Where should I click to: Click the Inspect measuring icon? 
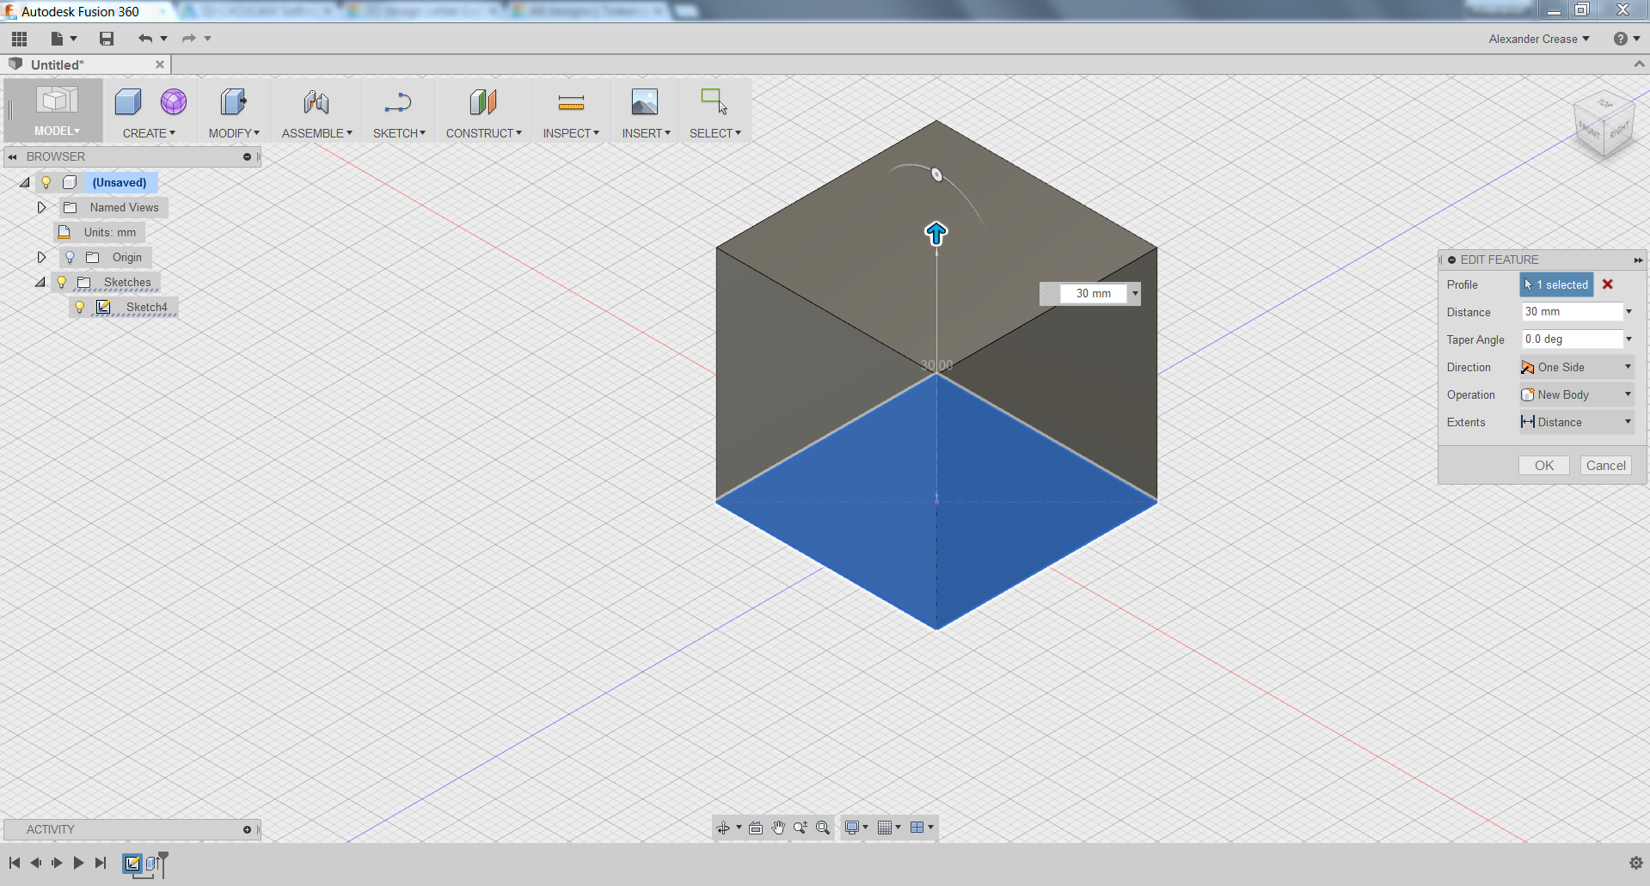(x=570, y=101)
